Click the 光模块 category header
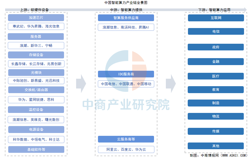252x160 pixels. 36,73
